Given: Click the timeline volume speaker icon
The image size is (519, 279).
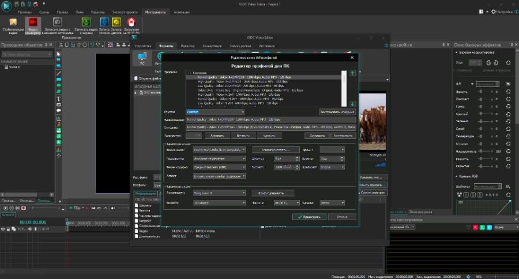Looking at the screenshot, I should 113,208.
